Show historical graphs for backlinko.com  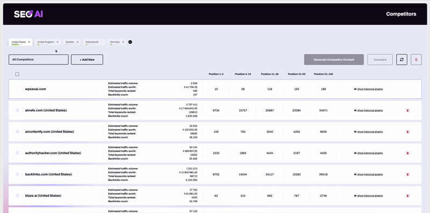click(368, 174)
